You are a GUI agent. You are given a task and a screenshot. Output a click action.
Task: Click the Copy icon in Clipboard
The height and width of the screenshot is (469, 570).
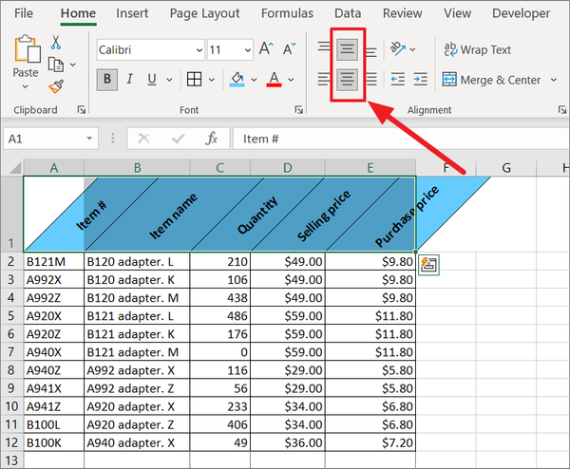click(x=56, y=65)
